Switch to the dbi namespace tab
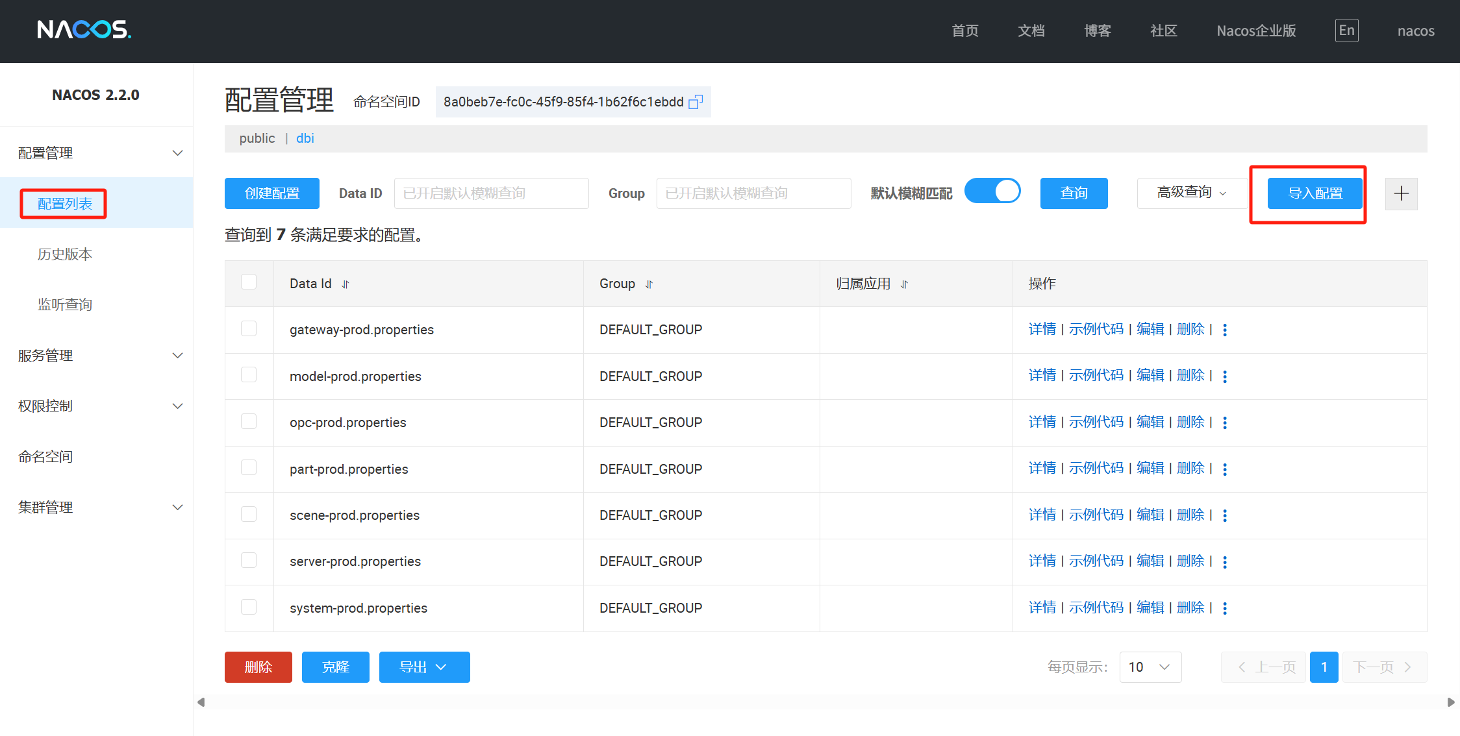This screenshot has width=1460, height=736. [x=305, y=138]
